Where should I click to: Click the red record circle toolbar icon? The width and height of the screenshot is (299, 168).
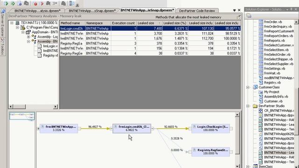(36, 3)
